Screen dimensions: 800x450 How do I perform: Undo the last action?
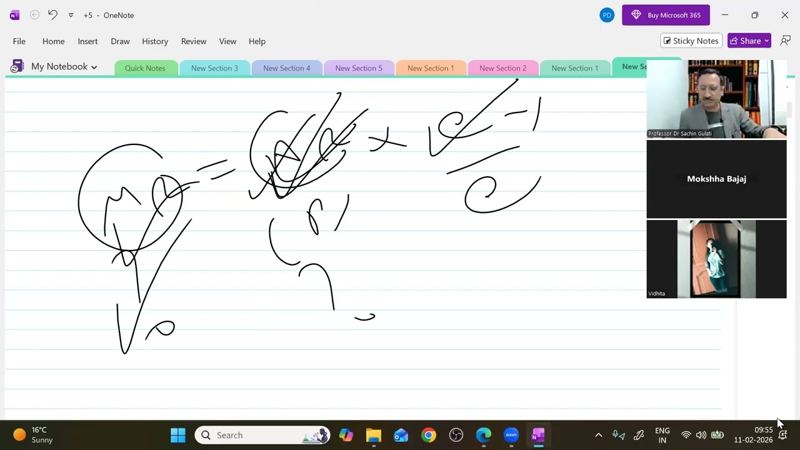point(52,15)
